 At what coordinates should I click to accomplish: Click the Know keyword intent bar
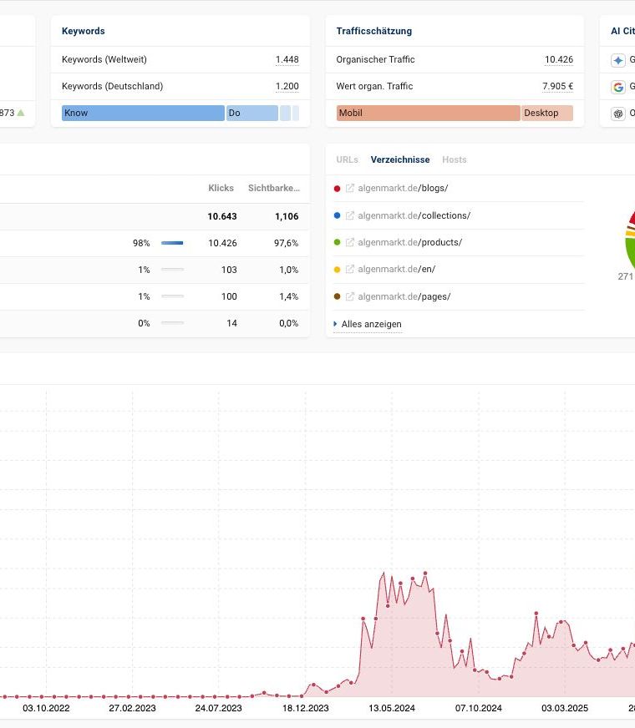pyautogui.click(x=143, y=113)
